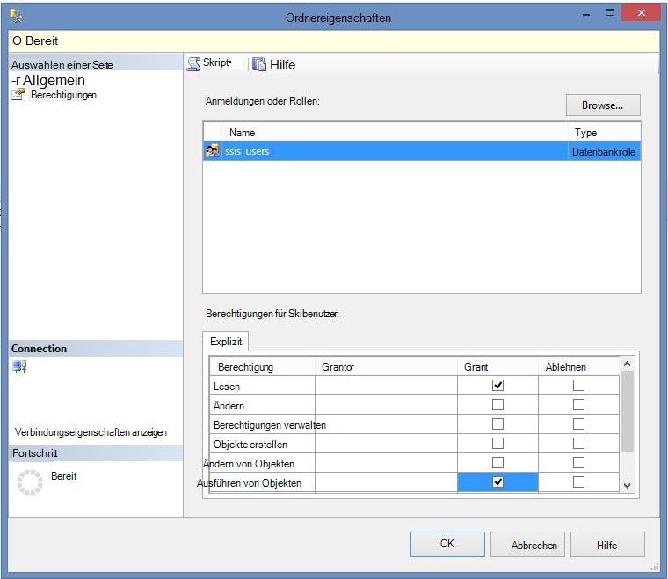Check Ablehnen for Ändern von Objekten

click(x=578, y=463)
